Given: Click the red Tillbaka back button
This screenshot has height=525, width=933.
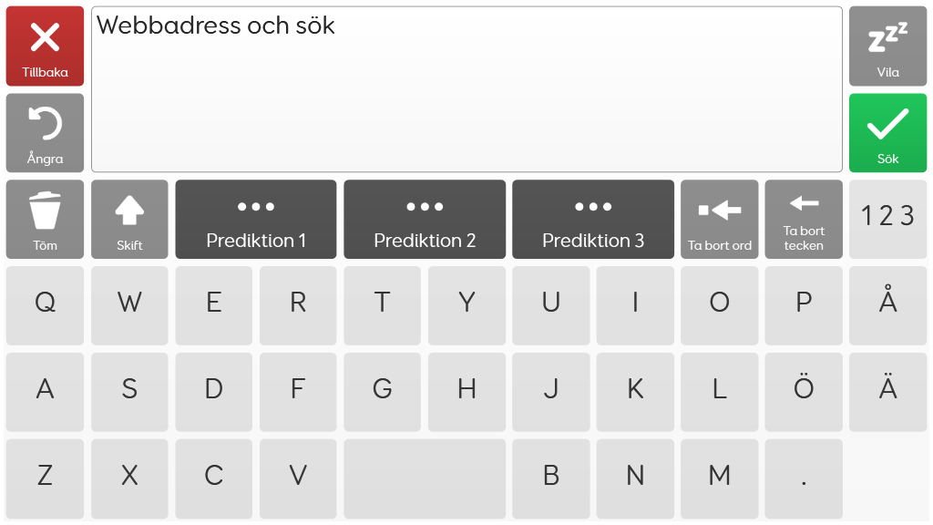Looking at the screenshot, I should pyautogui.click(x=46, y=46).
